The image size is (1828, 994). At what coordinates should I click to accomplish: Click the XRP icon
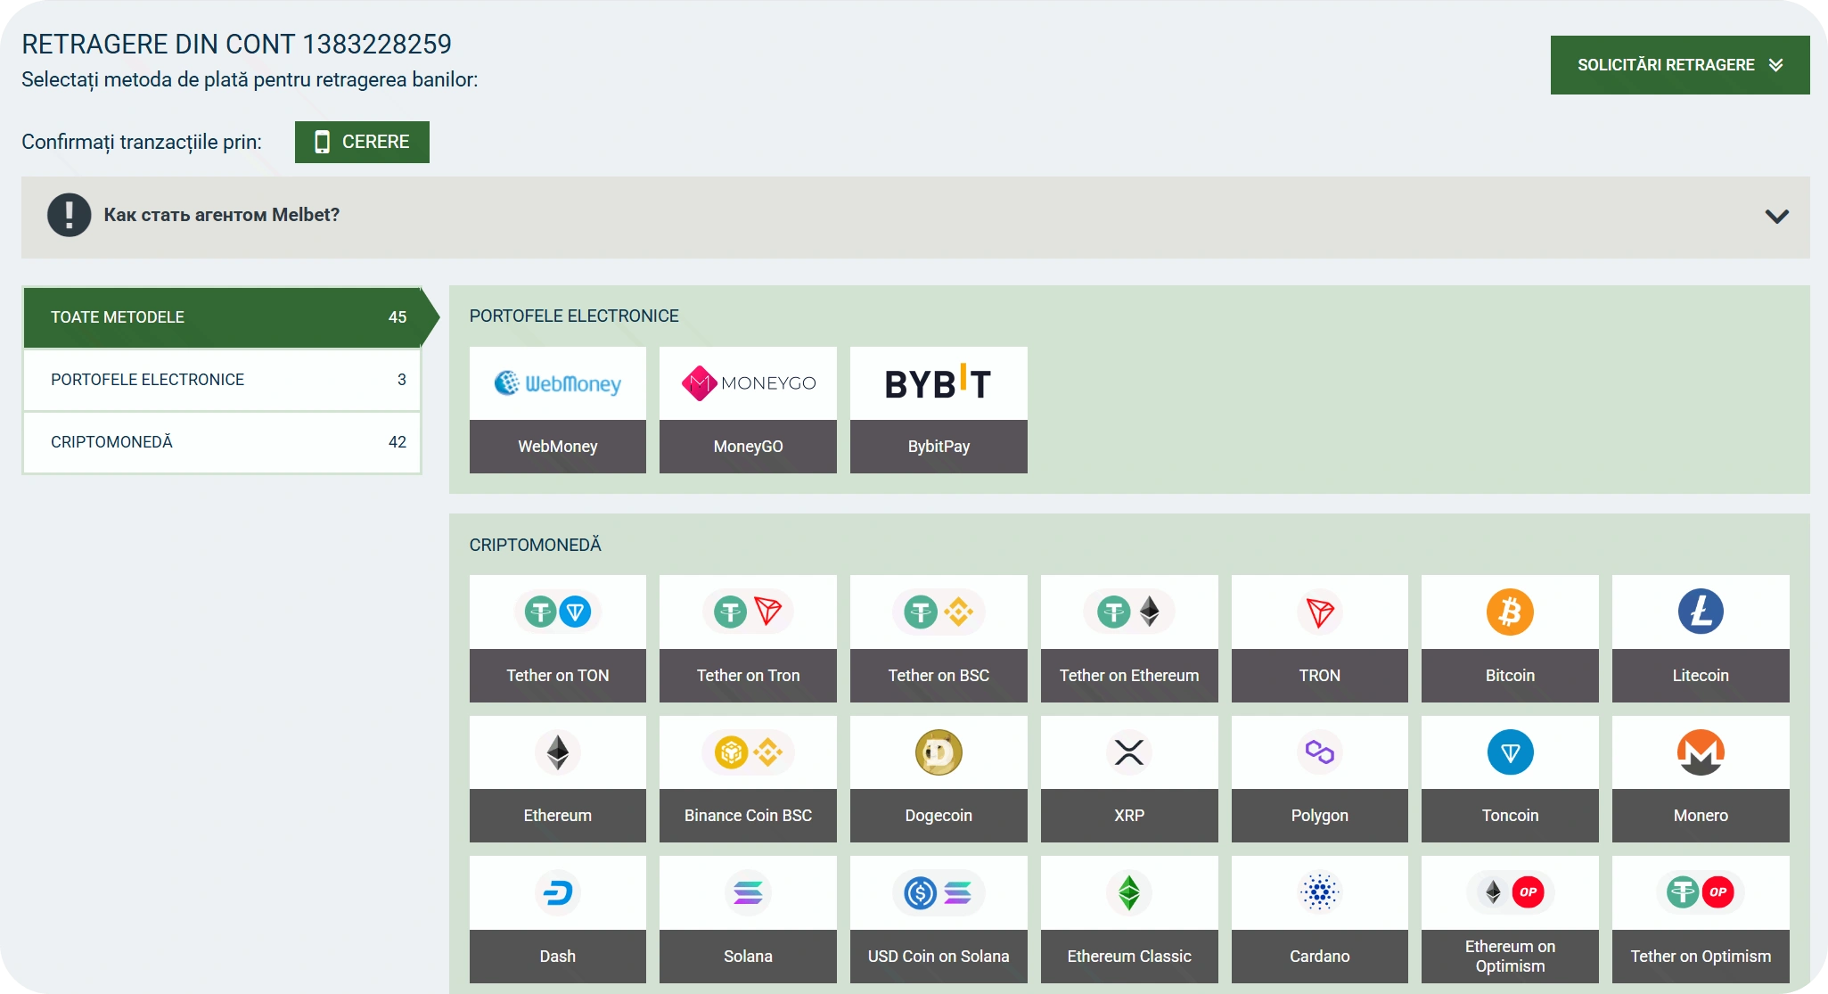tap(1129, 752)
